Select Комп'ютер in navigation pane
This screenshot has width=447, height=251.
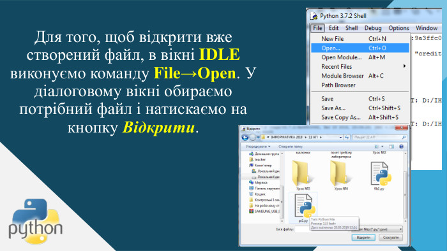point(261,166)
